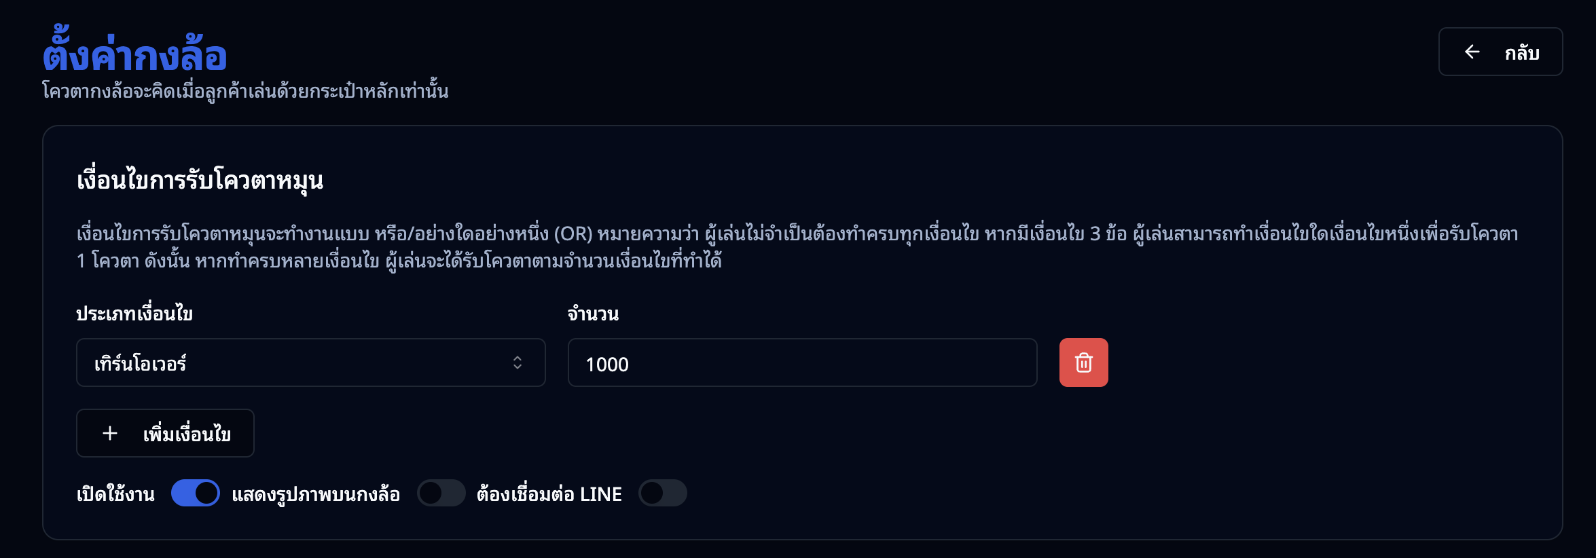Click the เพิ่มเงื่อนไข button
This screenshot has width=1596, height=558.
[165, 433]
